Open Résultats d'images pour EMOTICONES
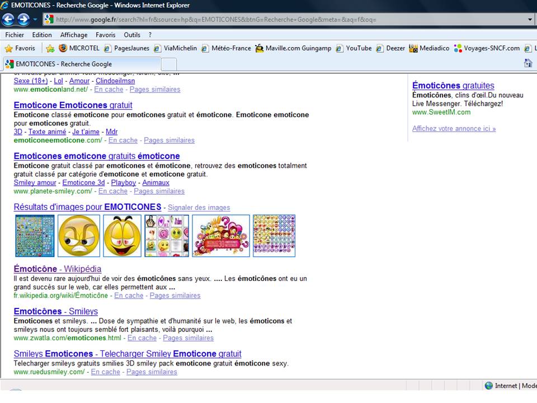The width and height of the screenshot is (537, 403). pos(87,207)
